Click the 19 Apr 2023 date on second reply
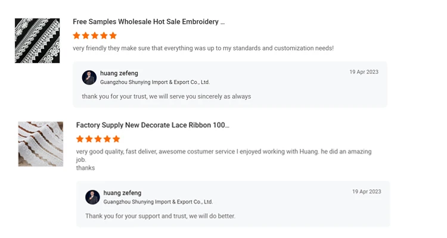 (367, 192)
